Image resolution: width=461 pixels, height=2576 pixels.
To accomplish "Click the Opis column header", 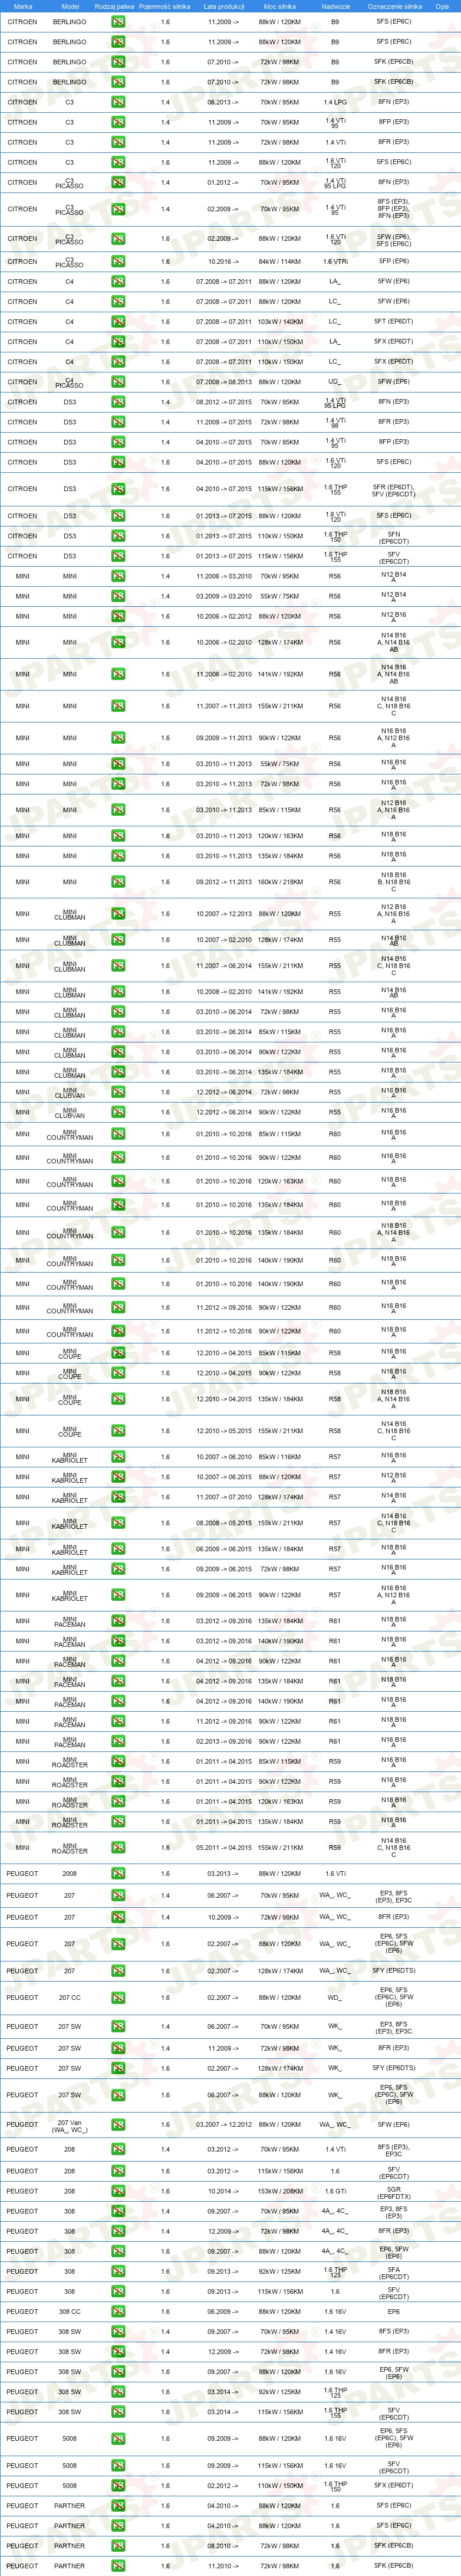I will click(x=442, y=6).
